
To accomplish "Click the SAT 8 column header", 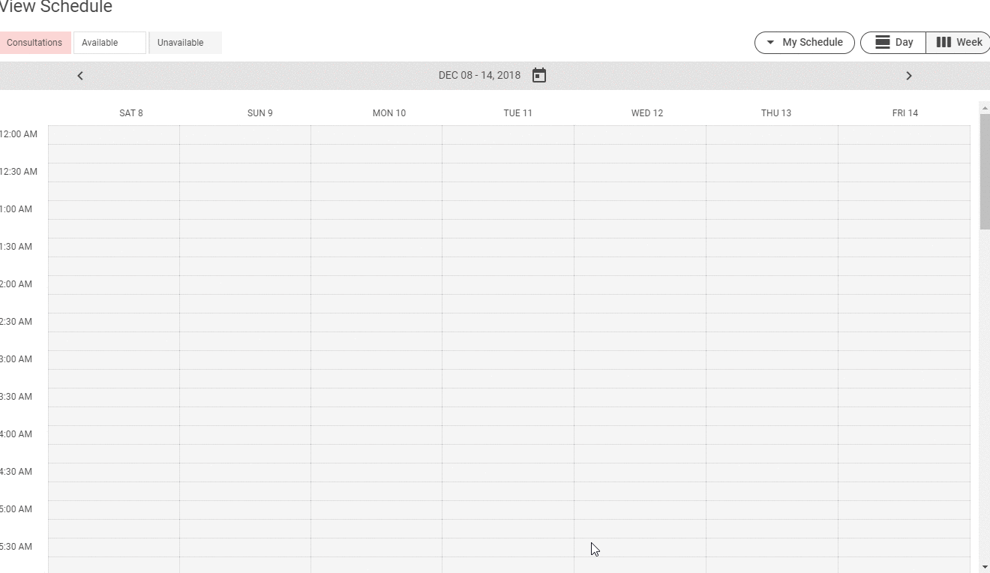I will (131, 113).
